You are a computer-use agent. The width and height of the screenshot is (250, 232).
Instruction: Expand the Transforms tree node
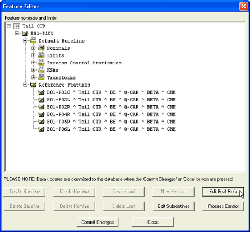click(33, 77)
